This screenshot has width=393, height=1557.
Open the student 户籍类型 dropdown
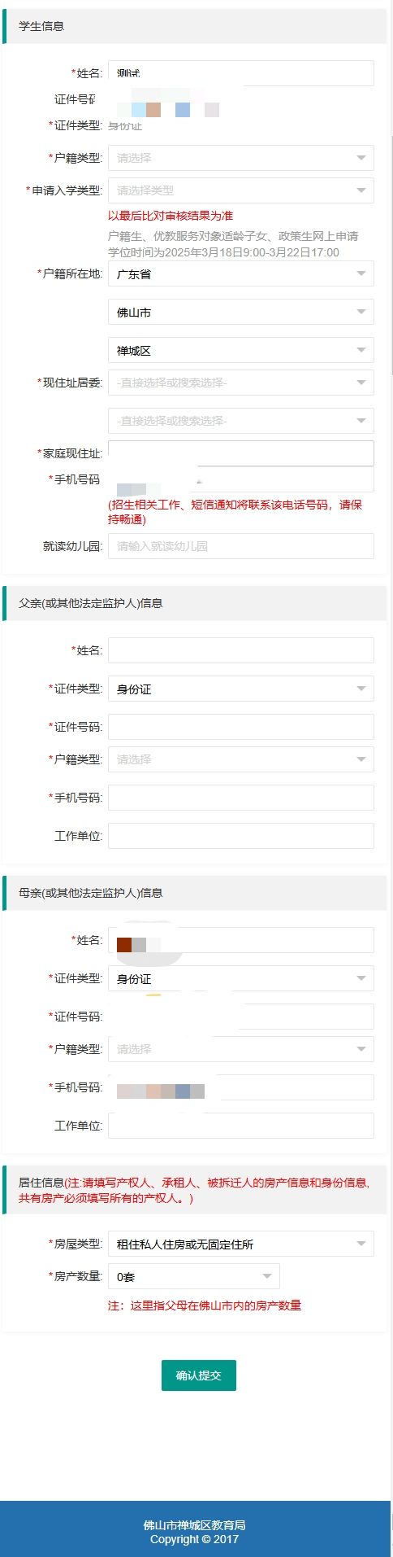coord(241,158)
